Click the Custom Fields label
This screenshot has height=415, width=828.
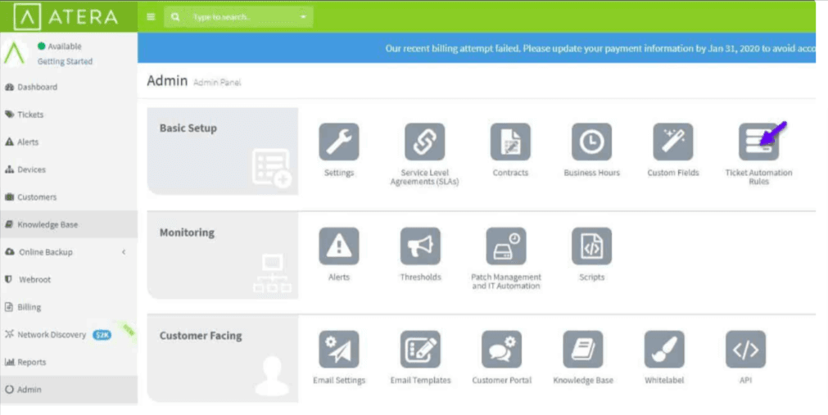[672, 173]
